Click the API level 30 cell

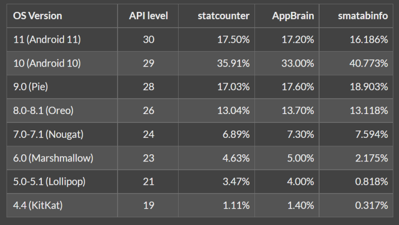click(x=148, y=39)
